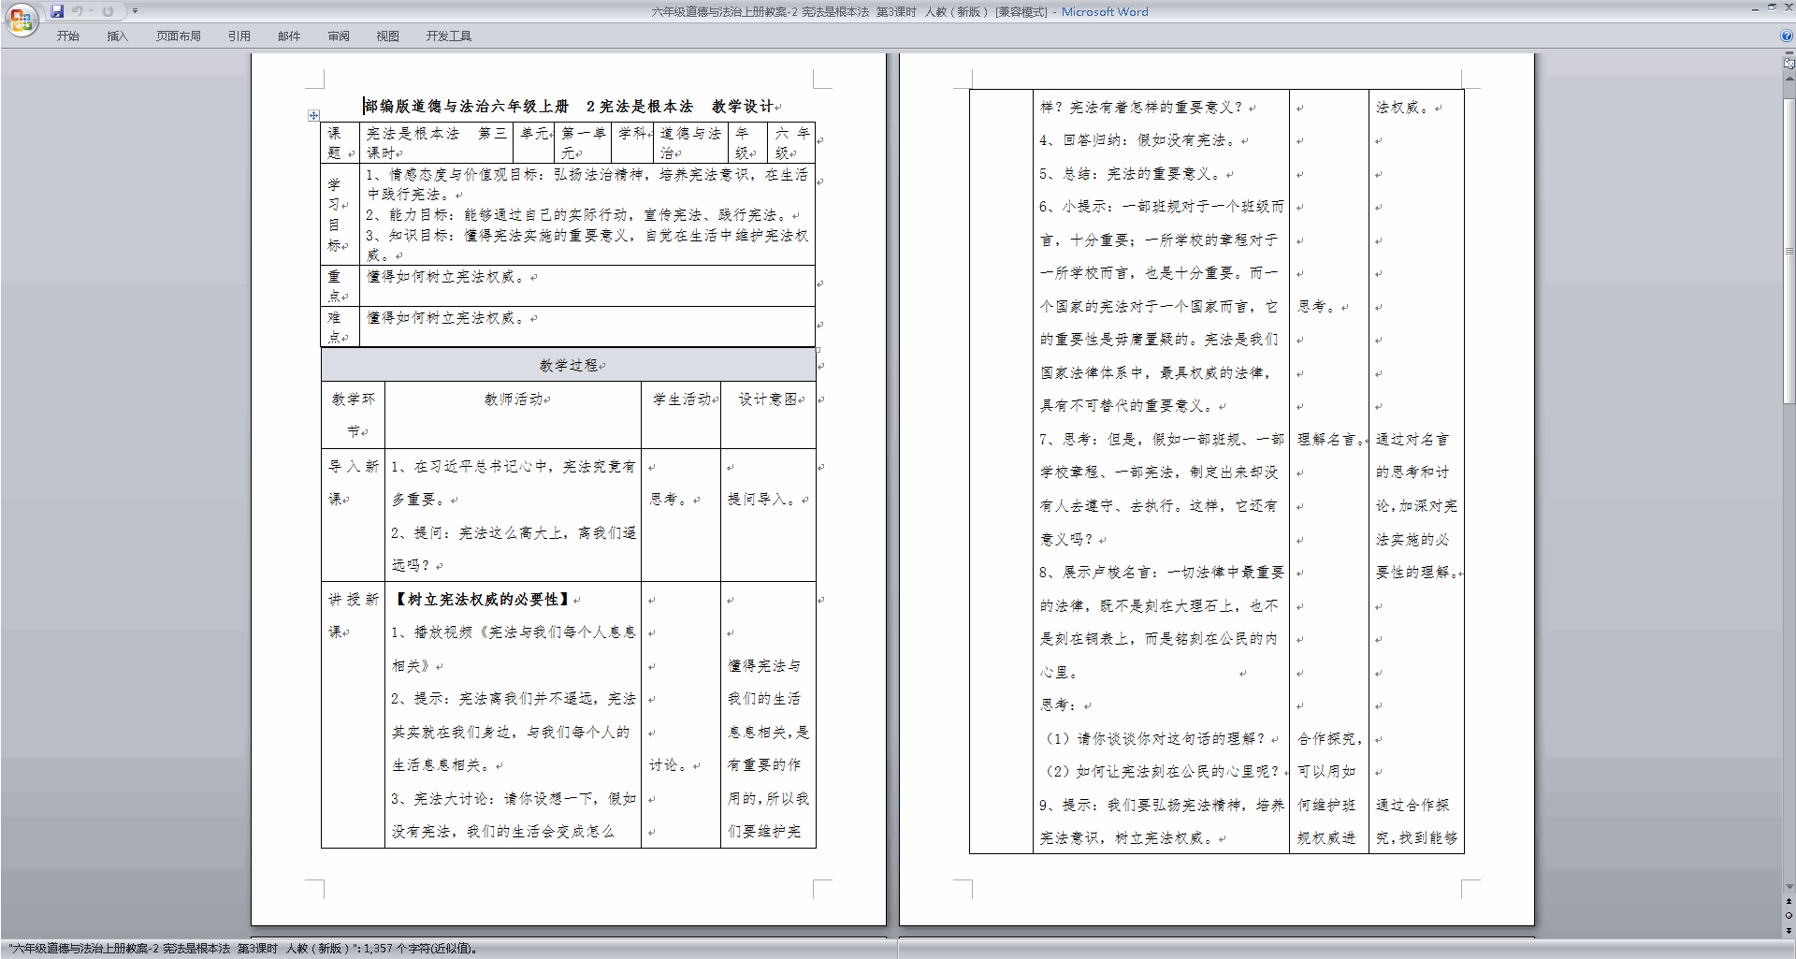Open the 开始 ribbon tab
Viewport: 1796px width, 959px height.
point(67,36)
